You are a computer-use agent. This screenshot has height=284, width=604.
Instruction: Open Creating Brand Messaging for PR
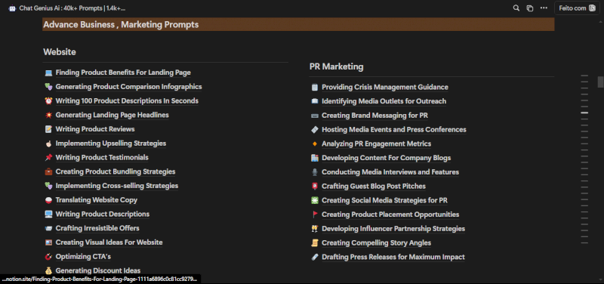(x=374, y=116)
